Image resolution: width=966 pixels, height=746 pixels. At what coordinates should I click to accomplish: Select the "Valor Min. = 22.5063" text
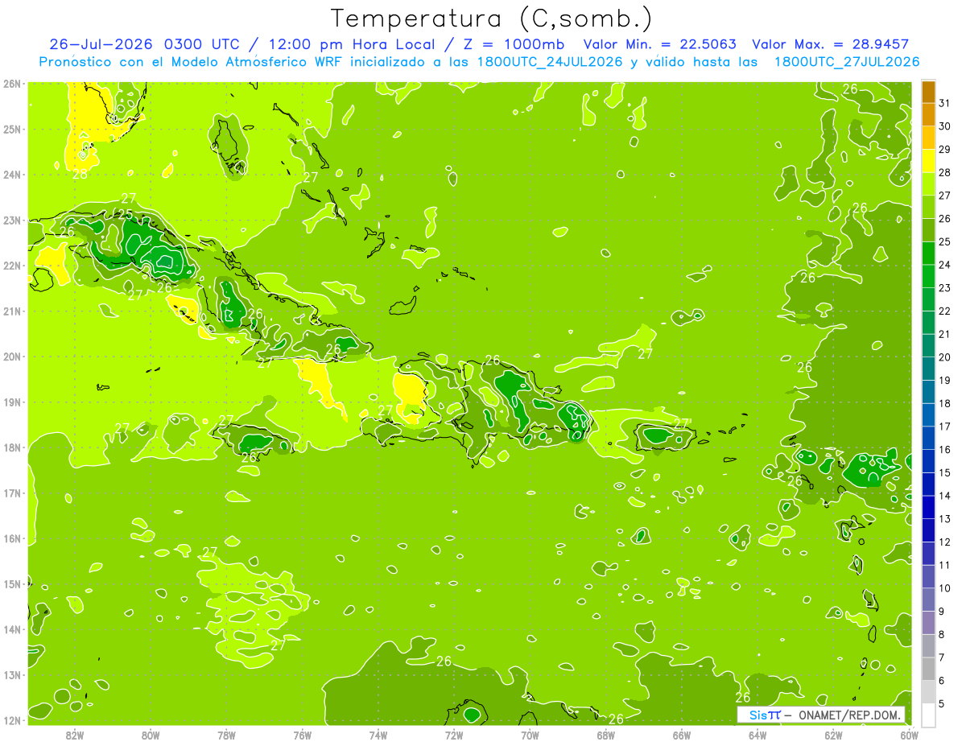click(659, 44)
